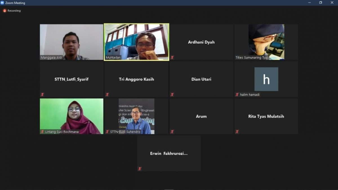The height and width of the screenshot is (190, 338).
Task: Click the name "STTN_Lutfi_Syarif" in its tile
Action: tap(72, 79)
